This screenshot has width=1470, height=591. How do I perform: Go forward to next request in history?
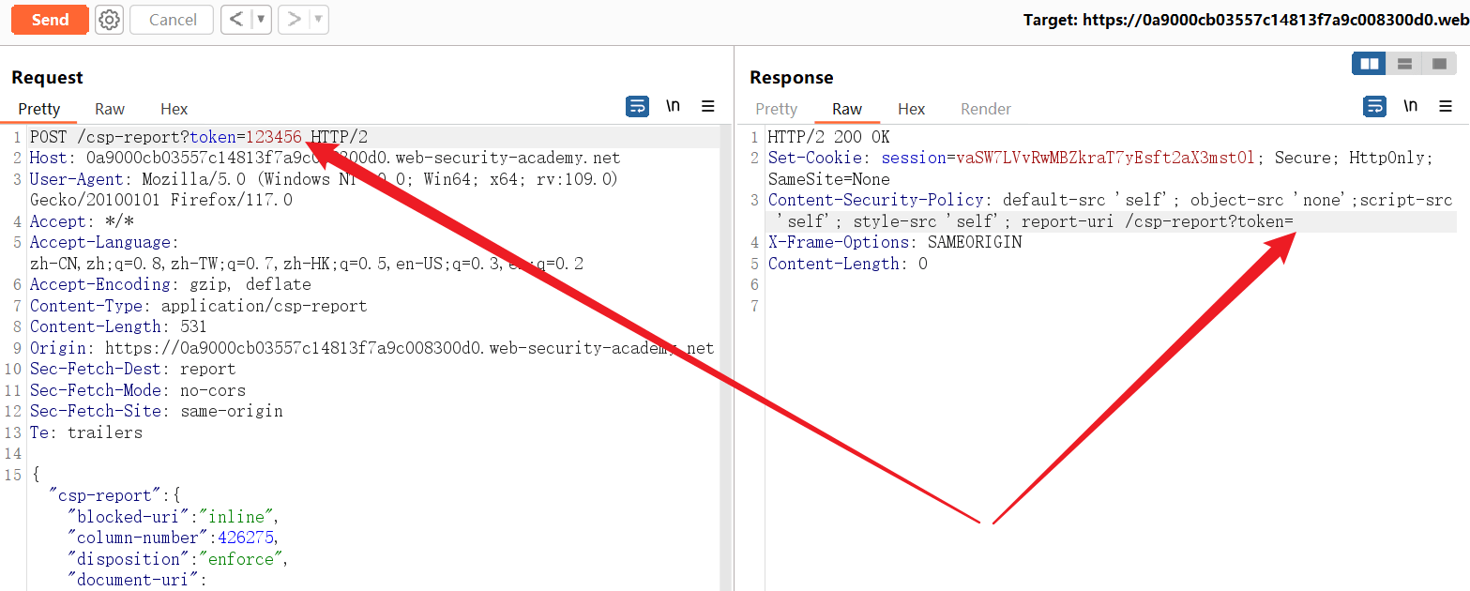click(x=295, y=20)
